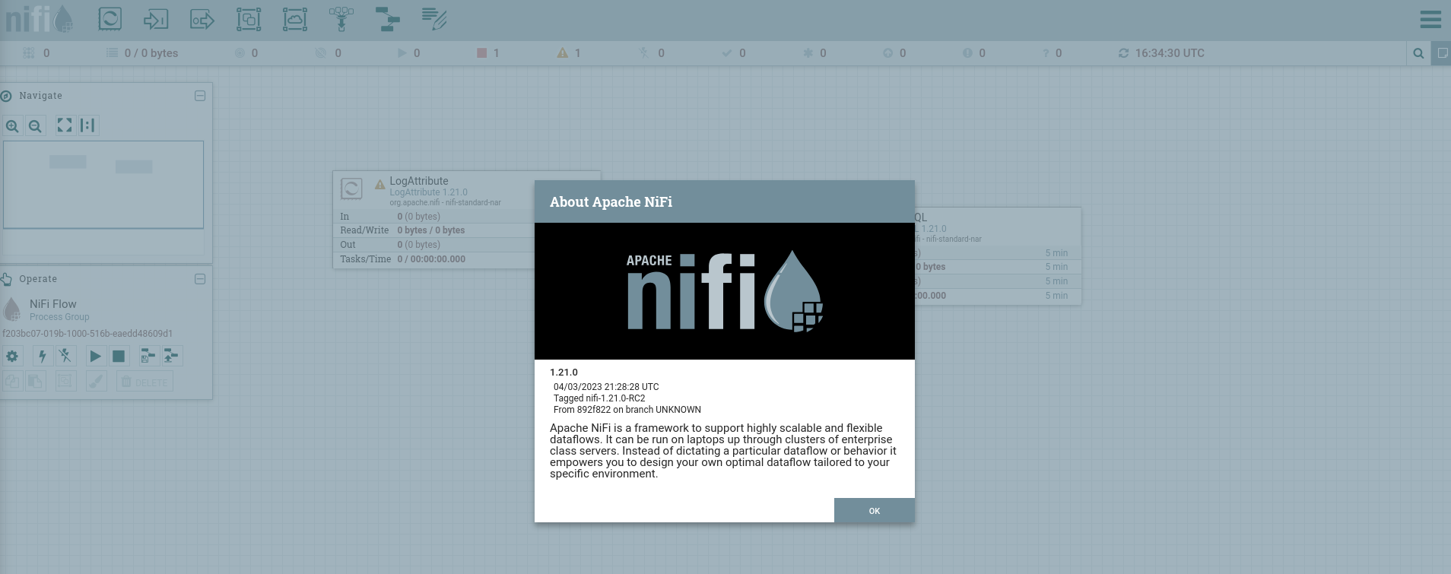
Task: Click the version 1.21.0 text in dialog
Action: point(564,373)
